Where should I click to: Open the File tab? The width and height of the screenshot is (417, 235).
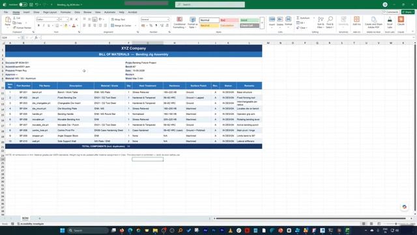(x=6, y=12)
